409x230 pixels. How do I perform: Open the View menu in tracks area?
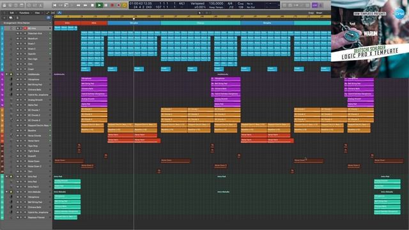coord(38,13)
